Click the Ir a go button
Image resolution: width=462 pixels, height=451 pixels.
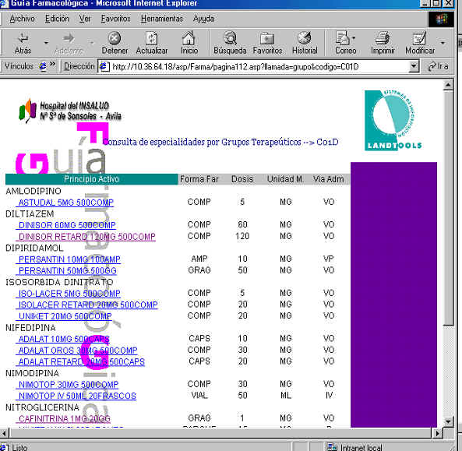pyautogui.click(x=438, y=66)
